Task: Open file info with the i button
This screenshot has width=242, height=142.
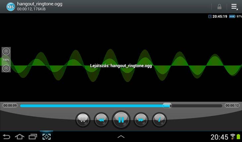Action: click(159, 120)
